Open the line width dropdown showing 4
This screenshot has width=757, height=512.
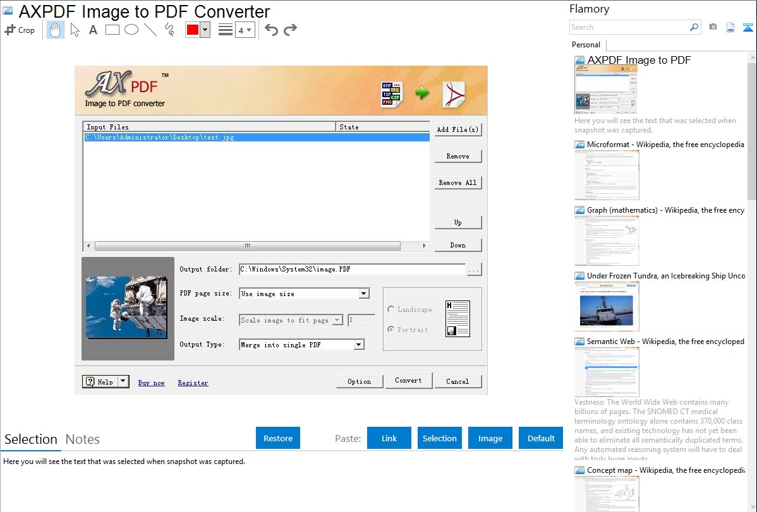245,30
